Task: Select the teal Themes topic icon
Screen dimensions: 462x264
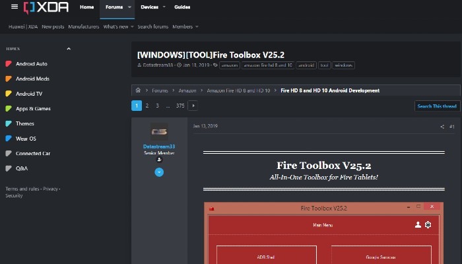Action: click(9, 123)
